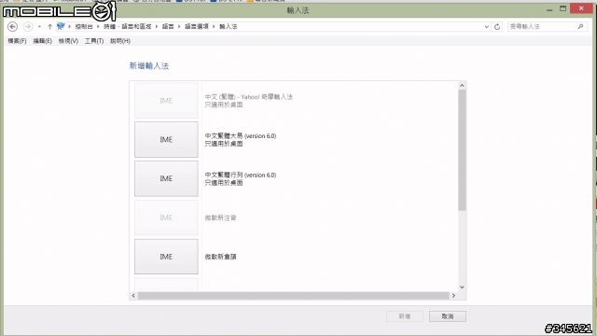The height and width of the screenshot is (336, 597).
Task: Select the 時鐘、語言和區域 breadcrumb
Action: (x=128, y=27)
